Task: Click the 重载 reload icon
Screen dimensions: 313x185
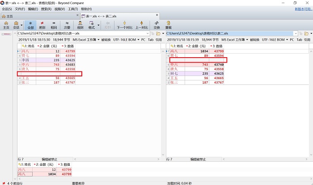Action: pos(168,25)
